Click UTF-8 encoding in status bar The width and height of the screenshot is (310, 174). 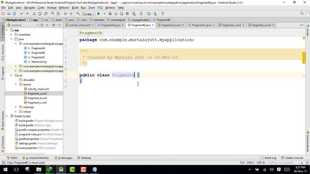tap(261, 163)
